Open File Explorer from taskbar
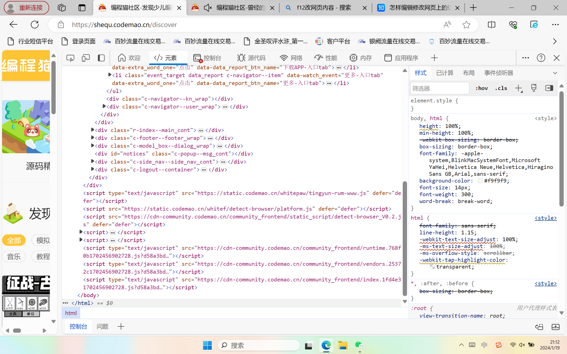 click(343, 345)
